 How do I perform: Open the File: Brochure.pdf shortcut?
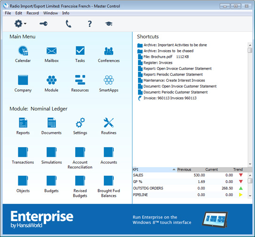(x=163, y=57)
